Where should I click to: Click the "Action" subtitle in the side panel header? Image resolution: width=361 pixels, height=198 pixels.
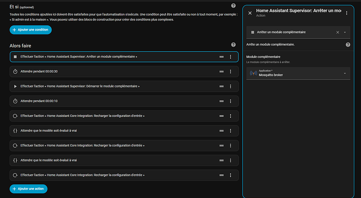click(261, 16)
